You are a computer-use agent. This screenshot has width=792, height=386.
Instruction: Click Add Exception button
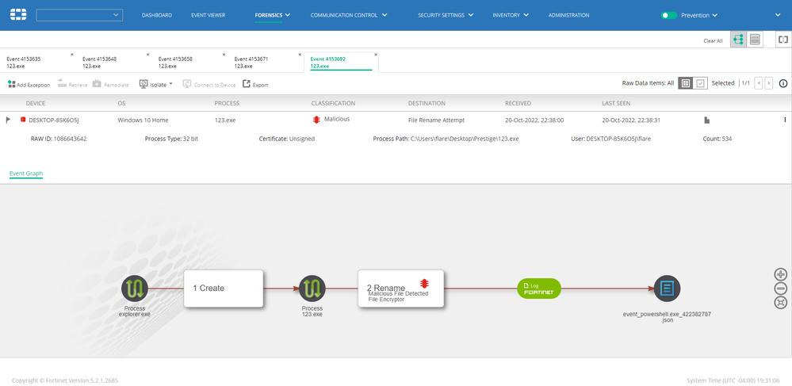(29, 84)
